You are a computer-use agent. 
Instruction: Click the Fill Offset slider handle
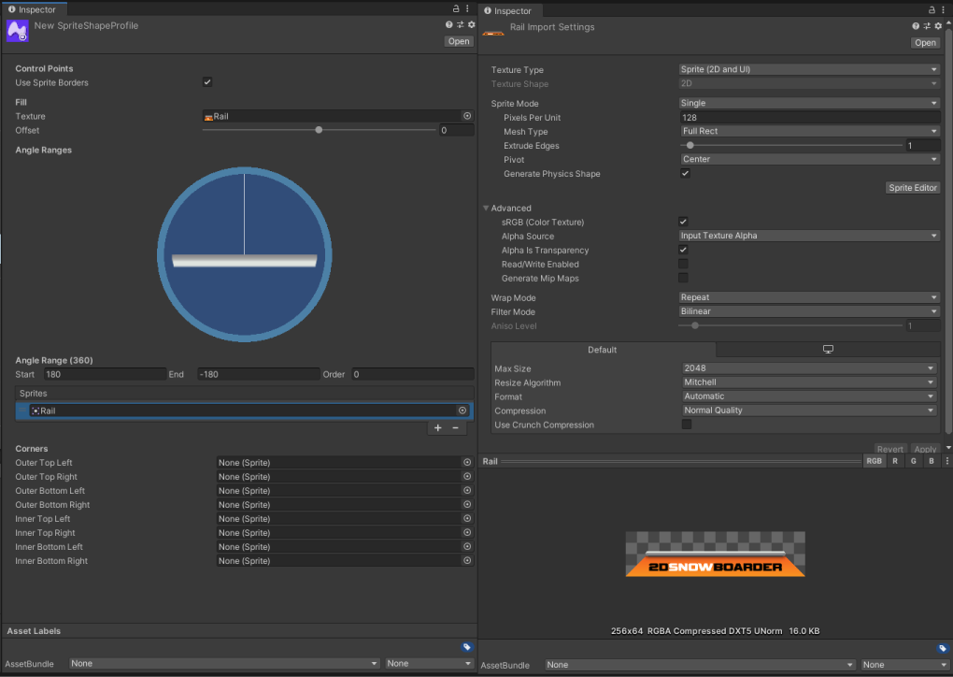(x=319, y=130)
